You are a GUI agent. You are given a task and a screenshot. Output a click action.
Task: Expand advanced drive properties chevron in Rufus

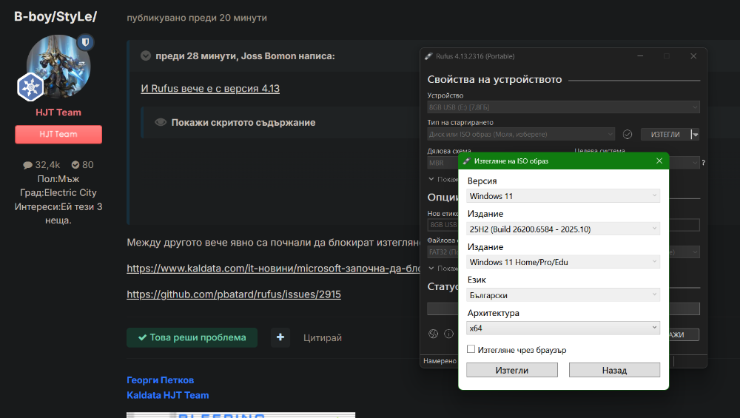click(431, 179)
